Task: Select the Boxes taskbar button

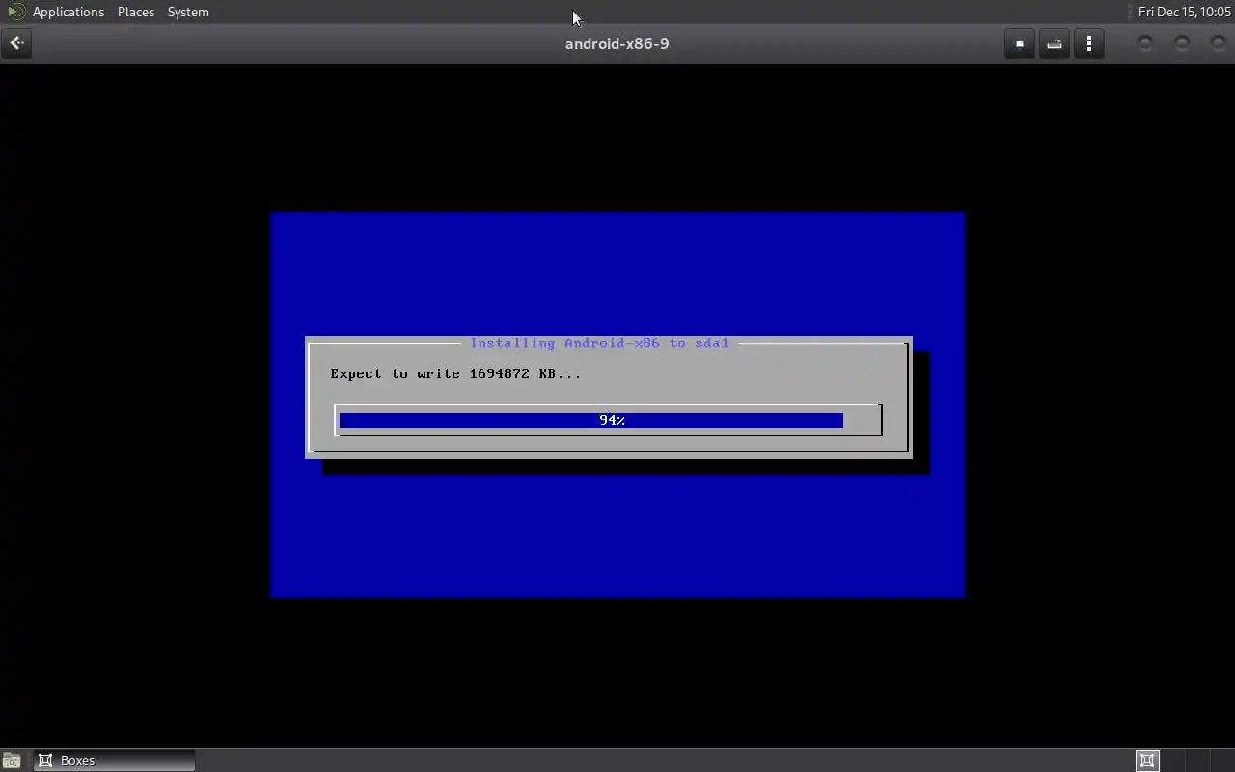Action: (115, 760)
